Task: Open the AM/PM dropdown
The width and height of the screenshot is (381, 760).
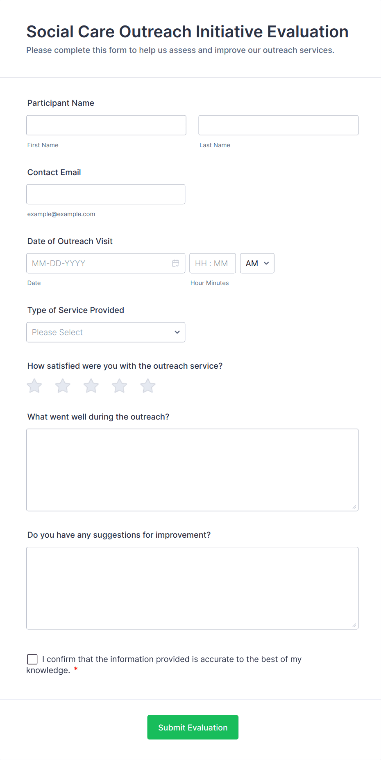Action: pos(257,263)
